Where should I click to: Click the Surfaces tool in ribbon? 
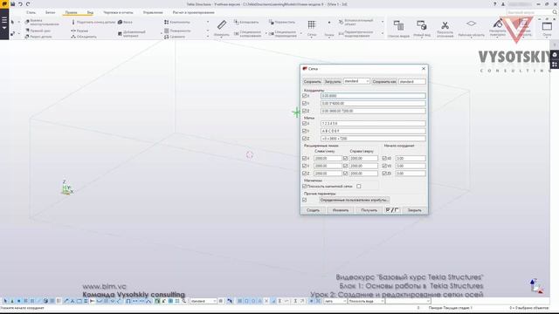(x=177, y=31)
